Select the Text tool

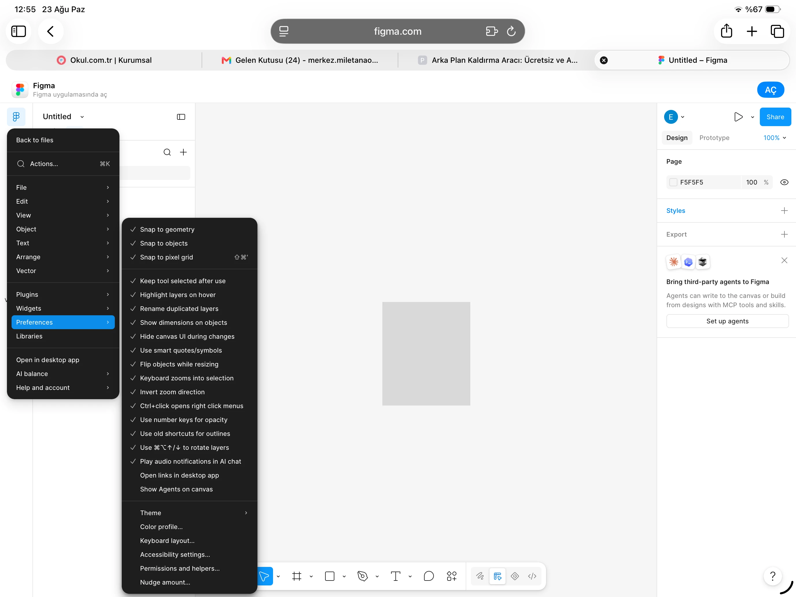[x=395, y=576]
